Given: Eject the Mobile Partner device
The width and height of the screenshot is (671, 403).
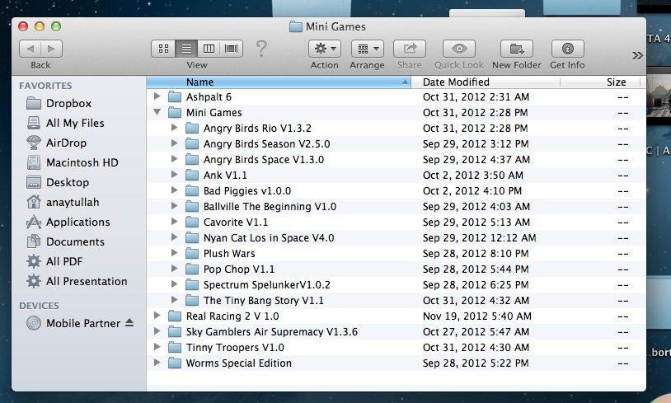Looking at the screenshot, I should [129, 322].
